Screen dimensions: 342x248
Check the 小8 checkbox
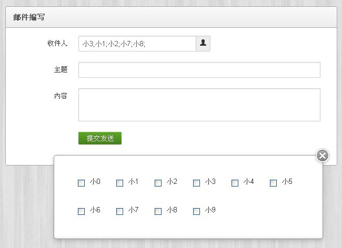coord(158,211)
